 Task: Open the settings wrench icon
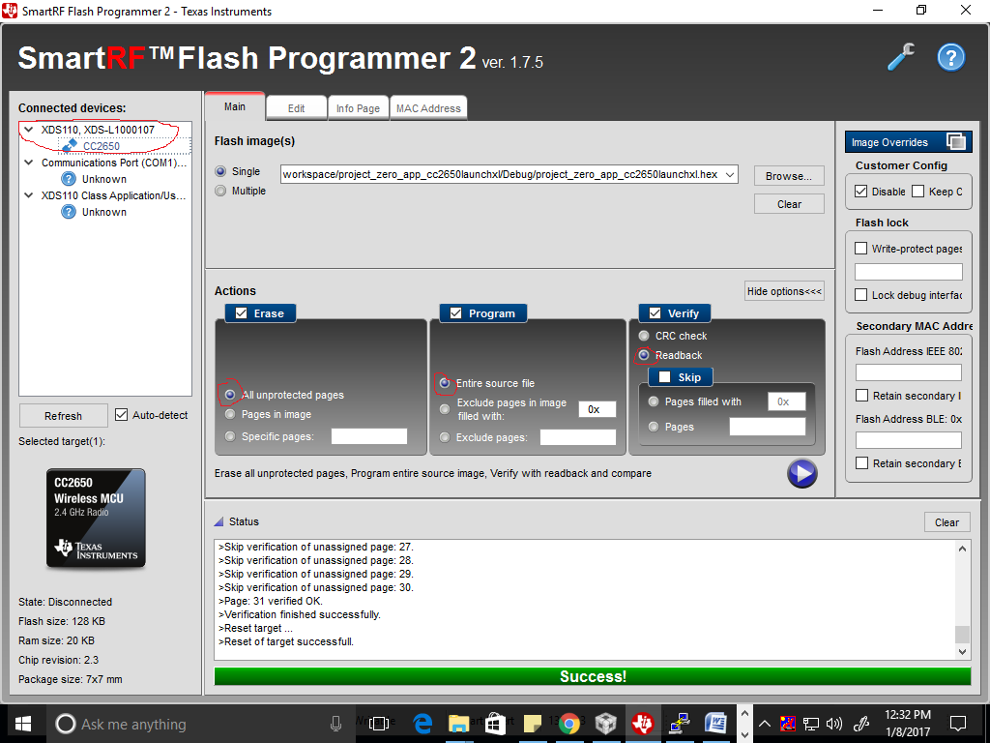(x=901, y=57)
